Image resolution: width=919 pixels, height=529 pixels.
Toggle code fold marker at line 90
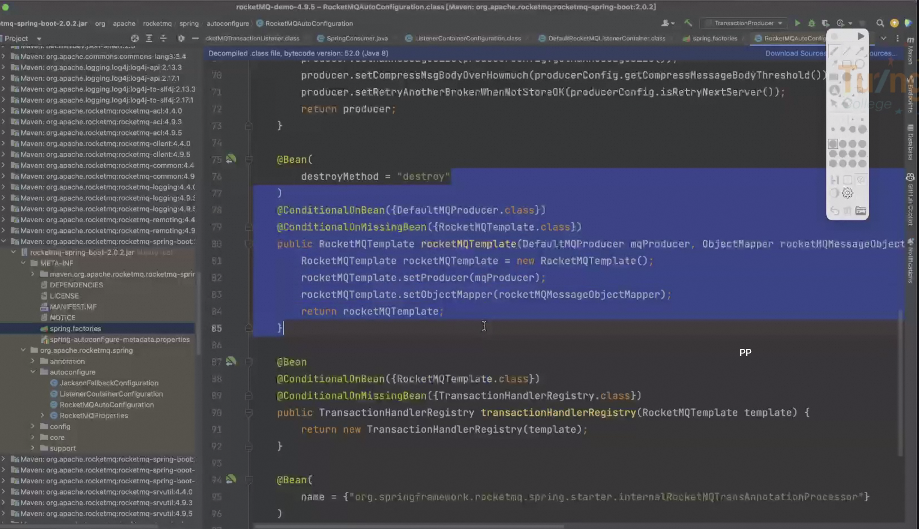[248, 413]
